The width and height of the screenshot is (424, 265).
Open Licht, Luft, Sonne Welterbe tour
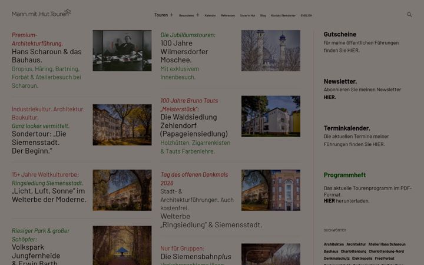(x=49, y=195)
